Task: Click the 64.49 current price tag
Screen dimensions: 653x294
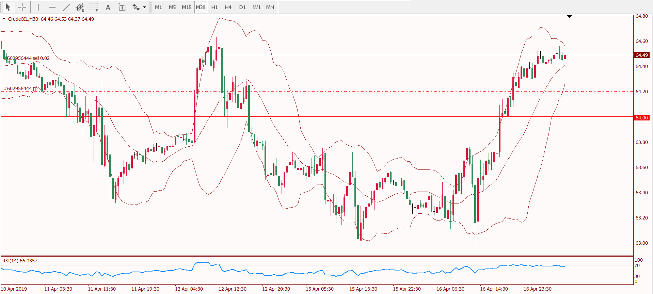Action: click(641, 55)
